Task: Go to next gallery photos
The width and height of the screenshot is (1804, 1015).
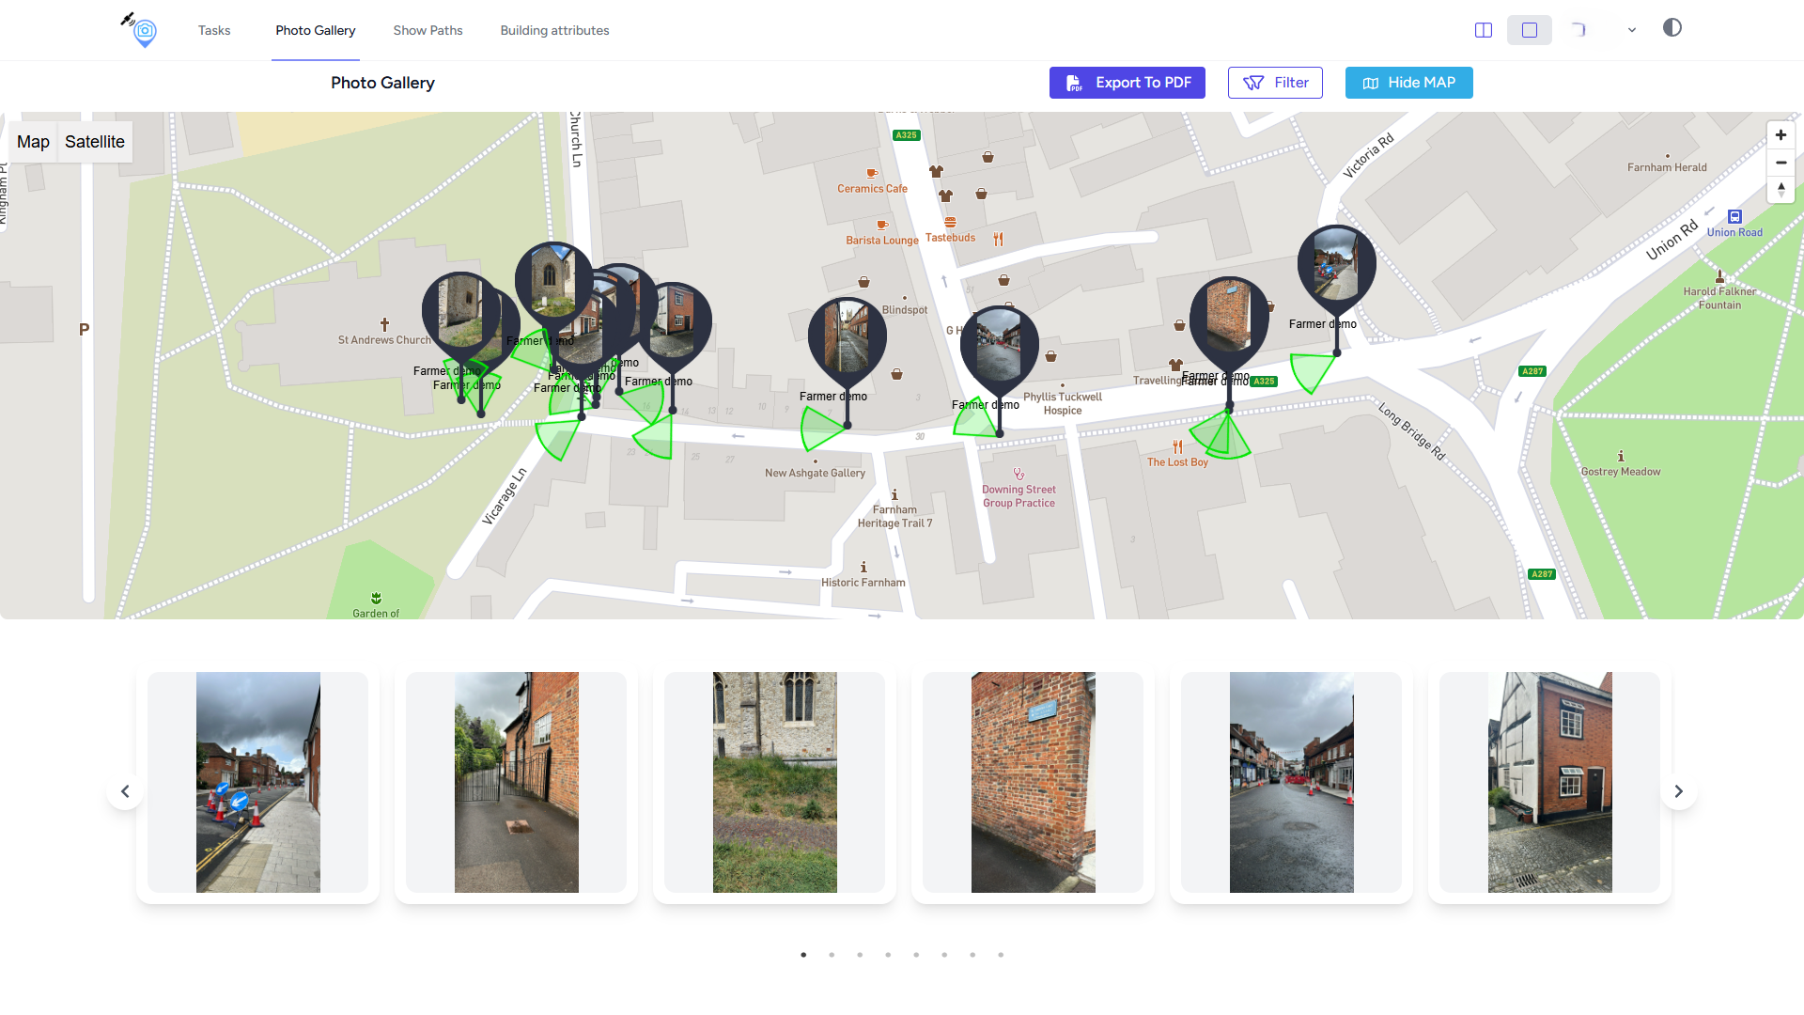Action: tap(1679, 791)
